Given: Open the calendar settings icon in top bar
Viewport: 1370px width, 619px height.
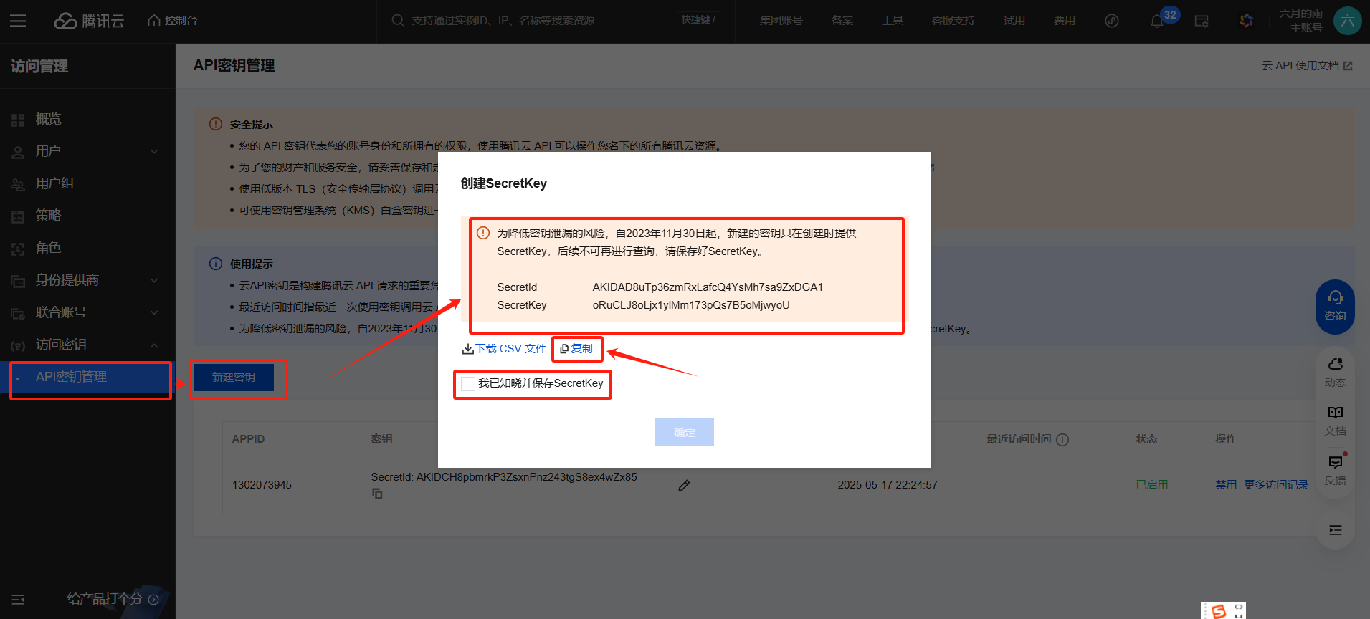Looking at the screenshot, I should (1202, 21).
